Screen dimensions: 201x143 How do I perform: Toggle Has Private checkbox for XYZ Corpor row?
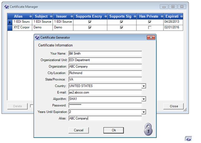pos(149,27)
